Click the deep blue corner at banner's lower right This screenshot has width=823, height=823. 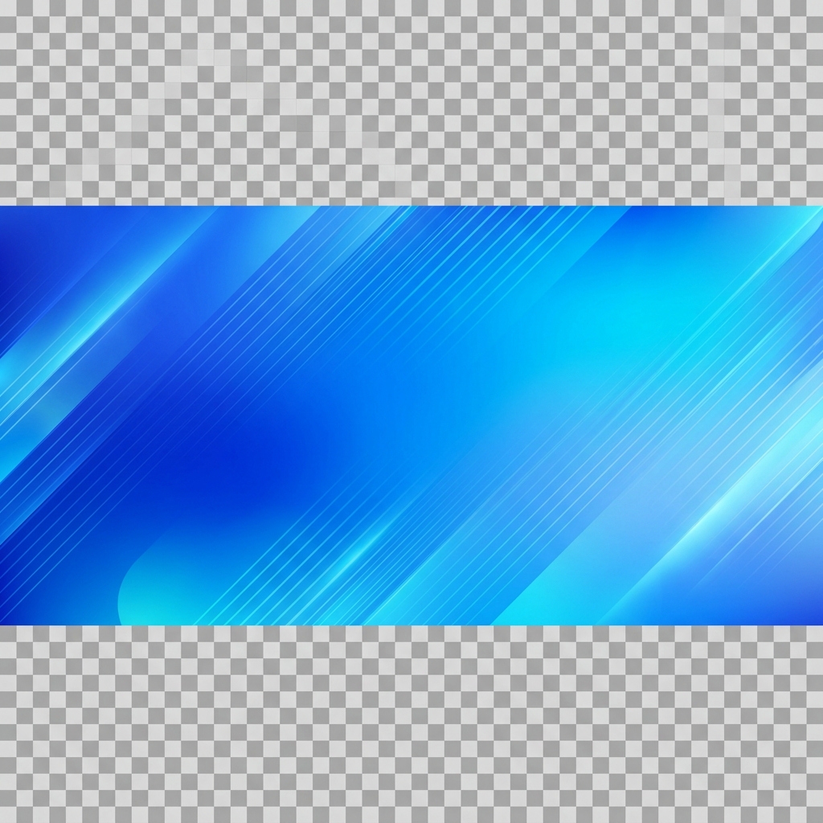pos(798,604)
